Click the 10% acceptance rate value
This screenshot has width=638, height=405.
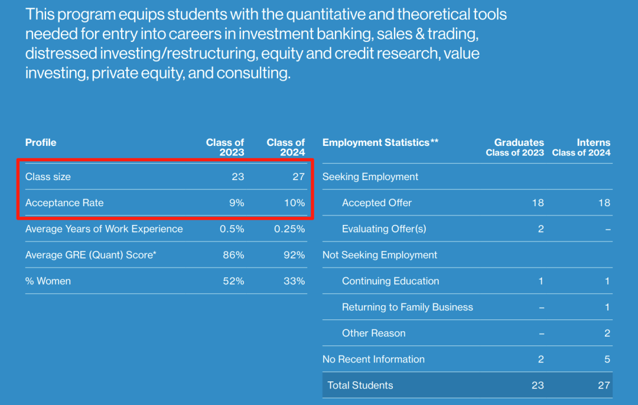click(294, 203)
